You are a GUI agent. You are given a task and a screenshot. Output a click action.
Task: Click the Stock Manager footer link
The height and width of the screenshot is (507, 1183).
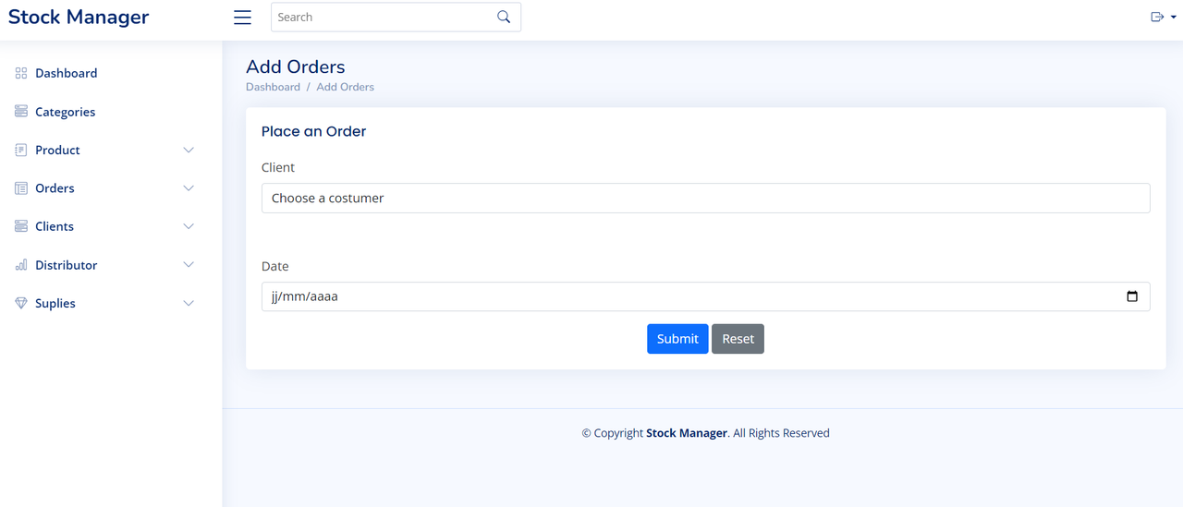click(687, 432)
